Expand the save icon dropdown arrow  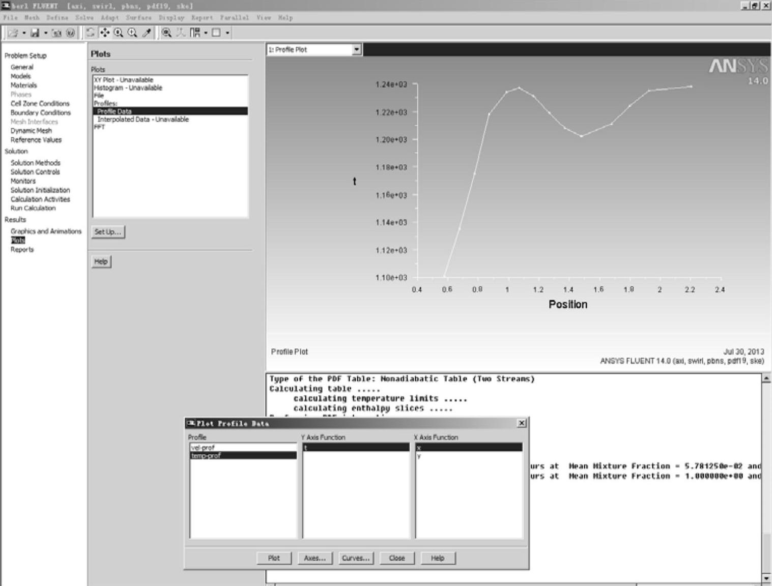coord(45,33)
